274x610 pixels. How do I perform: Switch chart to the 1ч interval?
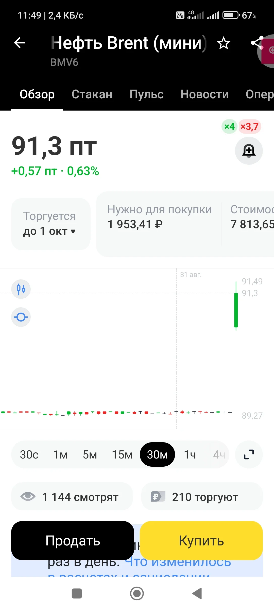(190, 454)
